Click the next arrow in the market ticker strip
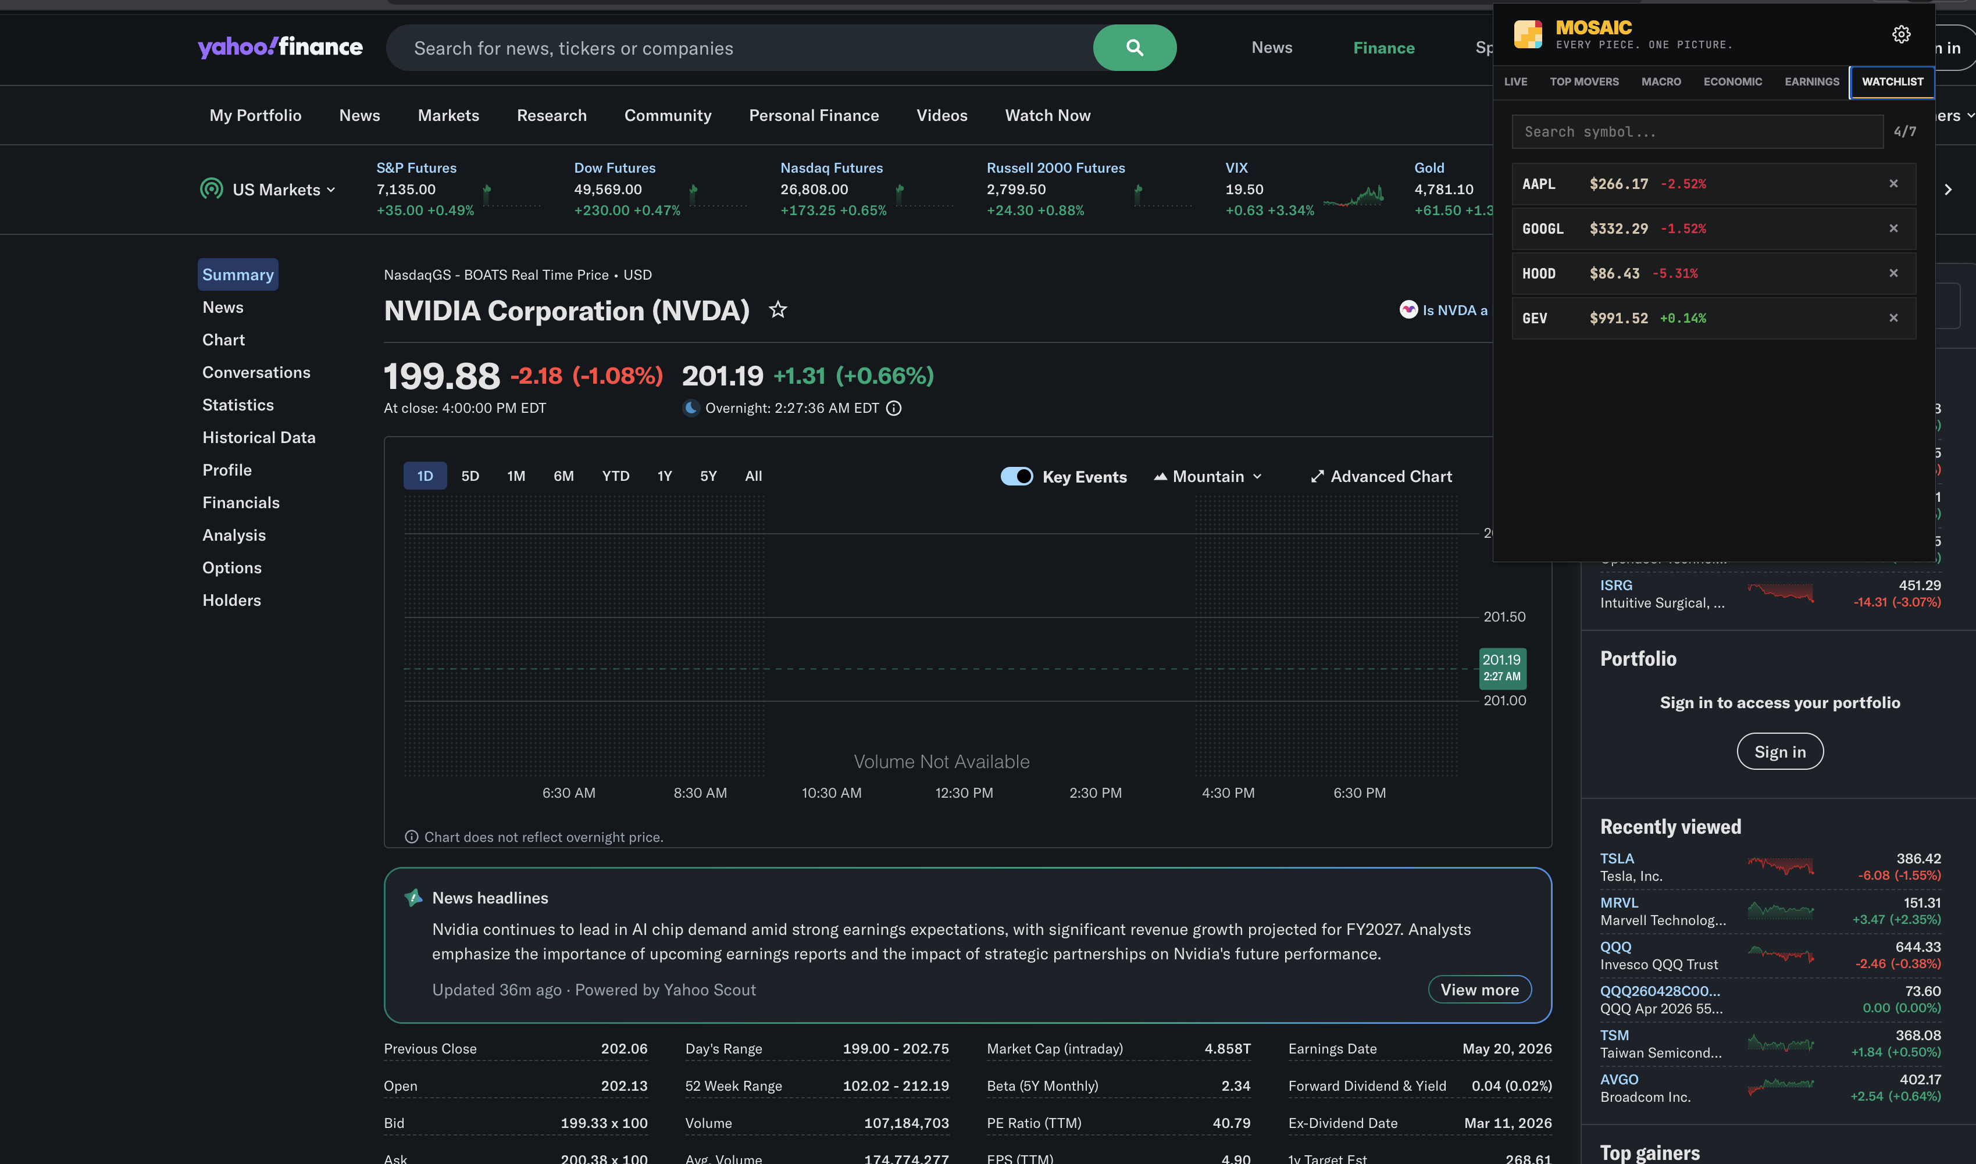The width and height of the screenshot is (1976, 1164). [x=1948, y=190]
